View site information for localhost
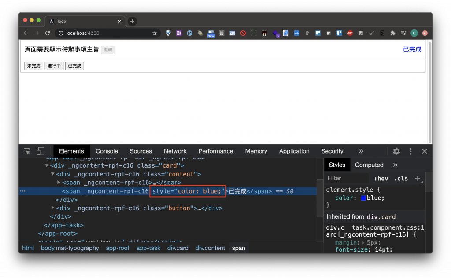The width and height of the screenshot is (451, 278). (61, 33)
